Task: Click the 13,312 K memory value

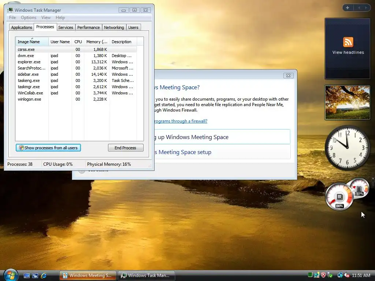Action: click(x=99, y=62)
